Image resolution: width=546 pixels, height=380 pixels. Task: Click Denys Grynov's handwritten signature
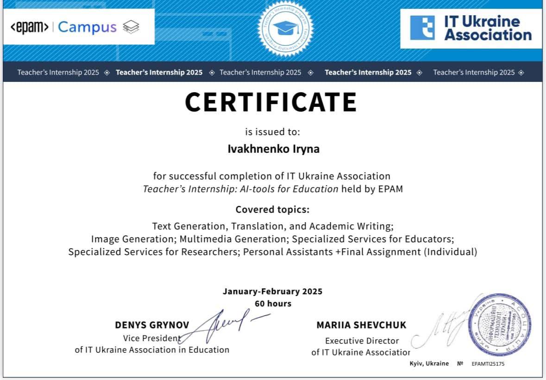point(224,325)
